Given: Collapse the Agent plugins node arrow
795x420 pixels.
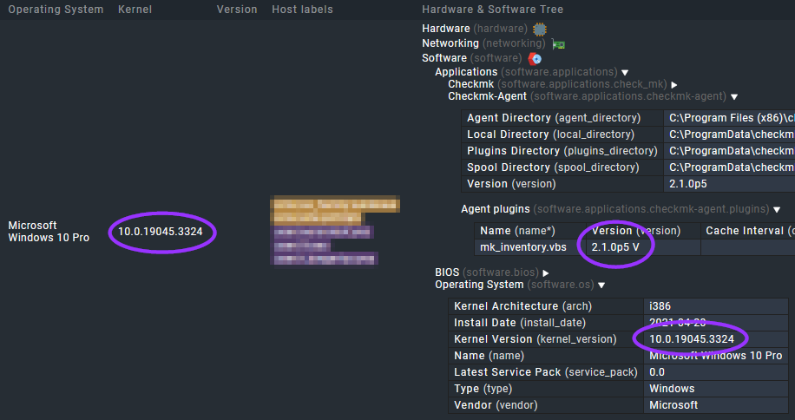Looking at the screenshot, I should (777, 209).
